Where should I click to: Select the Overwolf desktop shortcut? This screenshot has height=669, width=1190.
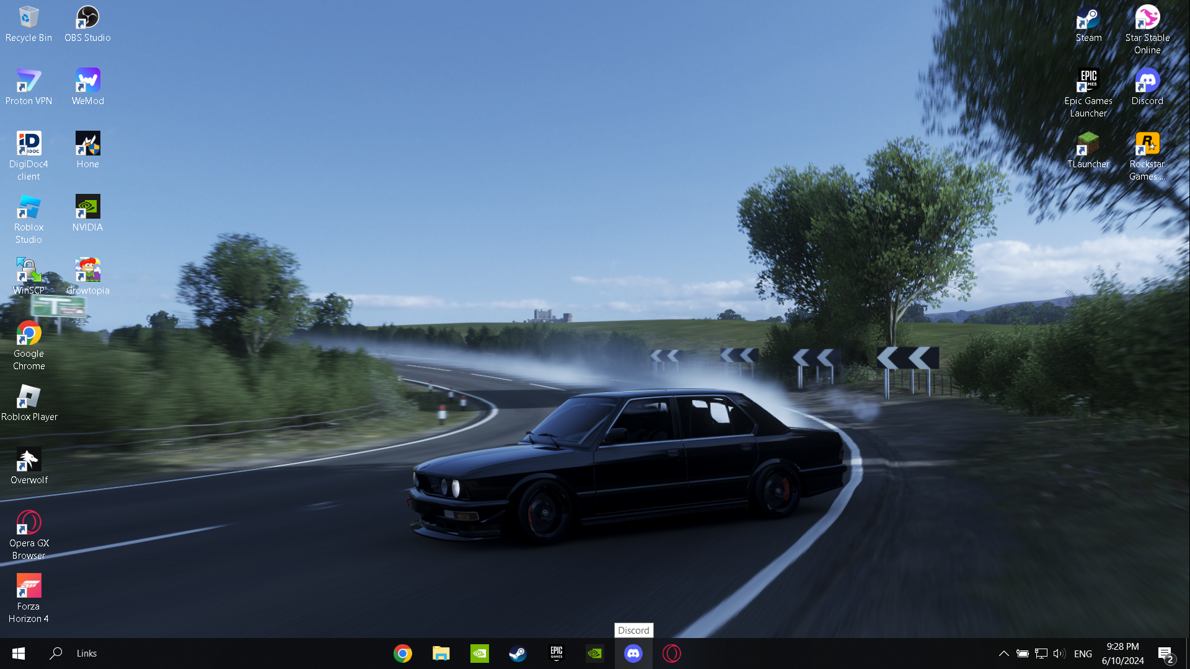click(29, 466)
